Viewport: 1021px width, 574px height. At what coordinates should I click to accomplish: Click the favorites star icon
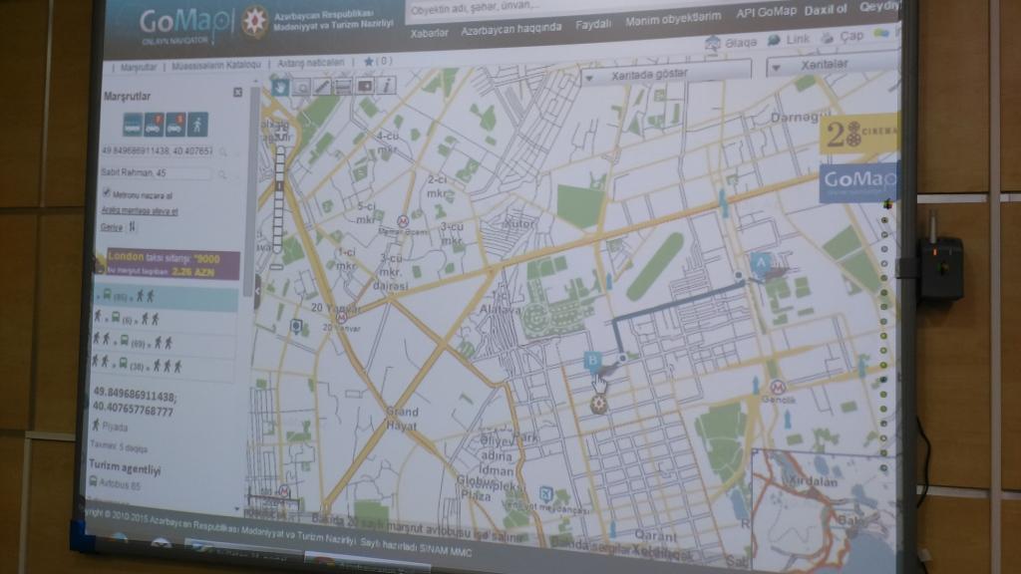(369, 61)
